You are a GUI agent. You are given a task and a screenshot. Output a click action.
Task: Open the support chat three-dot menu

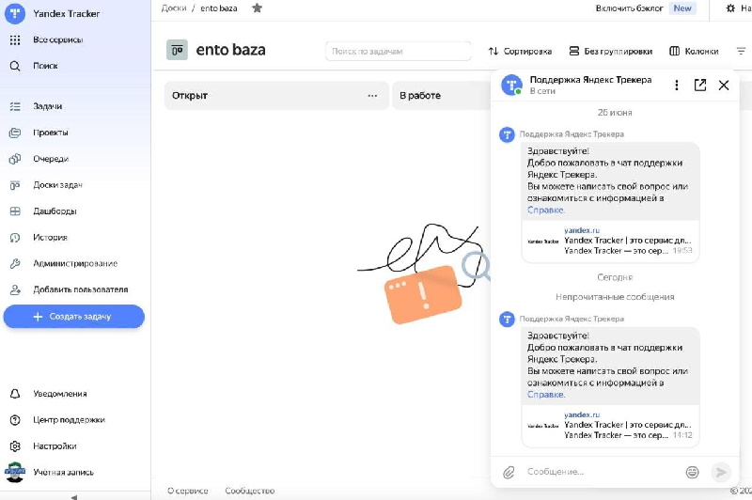pyautogui.click(x=677, y=86)
